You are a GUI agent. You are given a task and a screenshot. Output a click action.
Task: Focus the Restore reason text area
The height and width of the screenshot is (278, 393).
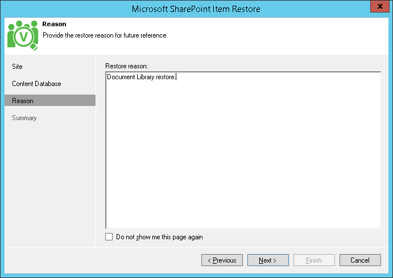[x=243, y=150]
